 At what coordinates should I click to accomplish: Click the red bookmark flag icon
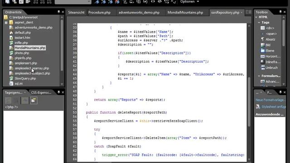(117, 2)
